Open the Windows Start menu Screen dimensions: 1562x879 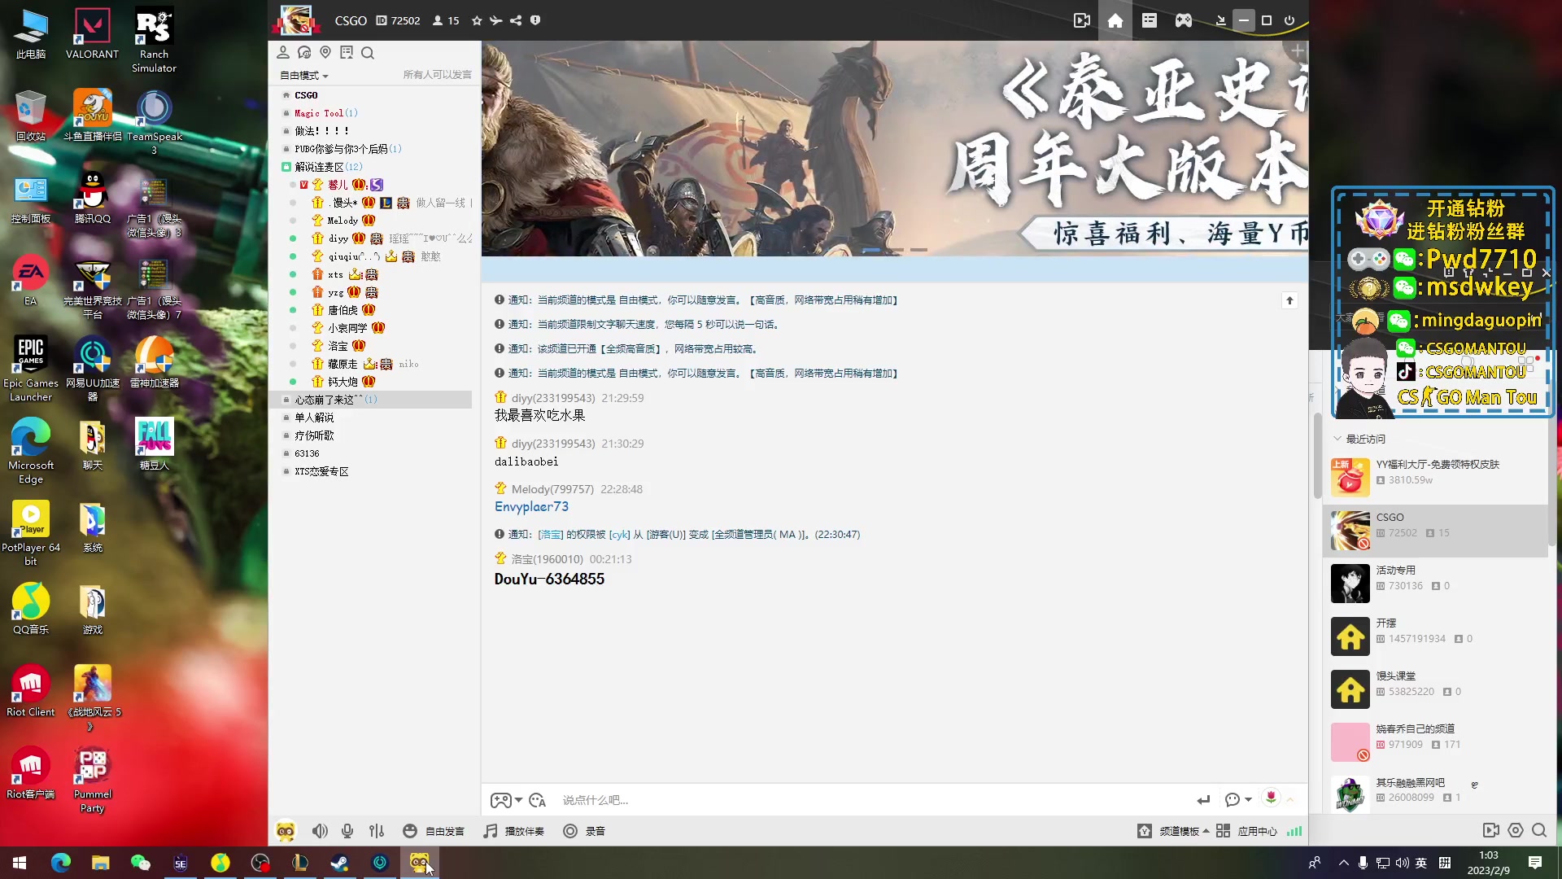coord(18,862)
